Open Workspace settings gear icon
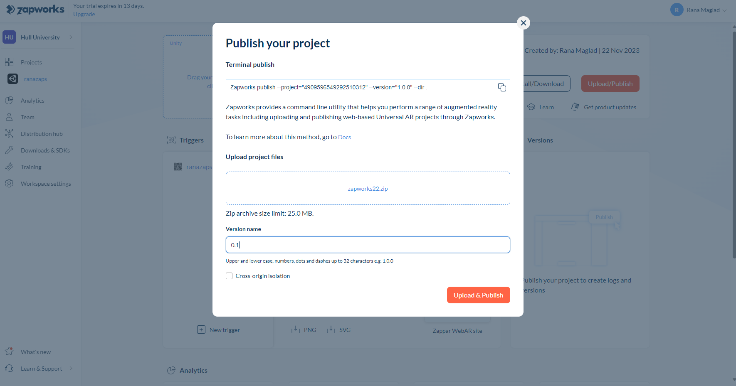The height and width of the screenshot is (386, 736). pyautogui.click(x=9, y=184)
